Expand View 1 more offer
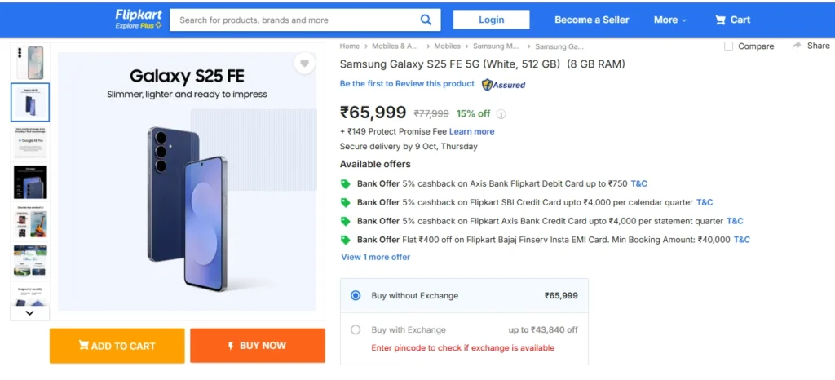The width and height of the screenshot is (835, 380). [375, 257]
